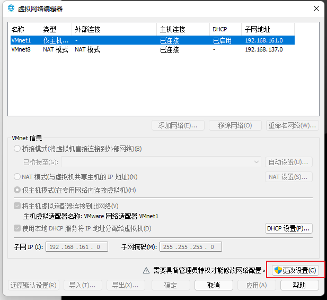Click the 应用(A) button

[x=257, y=285]
